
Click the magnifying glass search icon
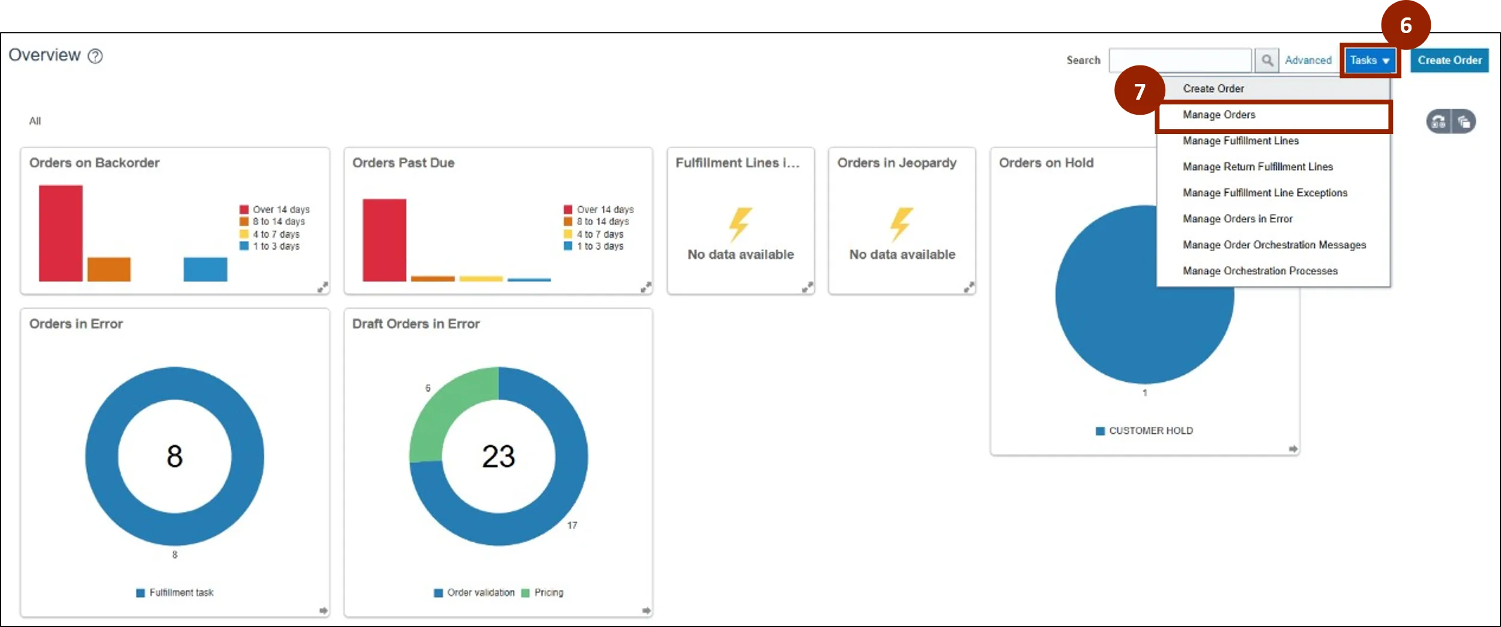(1266, 60)
